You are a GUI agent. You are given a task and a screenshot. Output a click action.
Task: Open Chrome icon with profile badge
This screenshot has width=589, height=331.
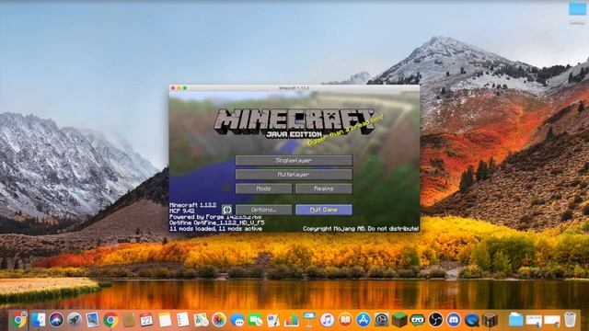18,320
